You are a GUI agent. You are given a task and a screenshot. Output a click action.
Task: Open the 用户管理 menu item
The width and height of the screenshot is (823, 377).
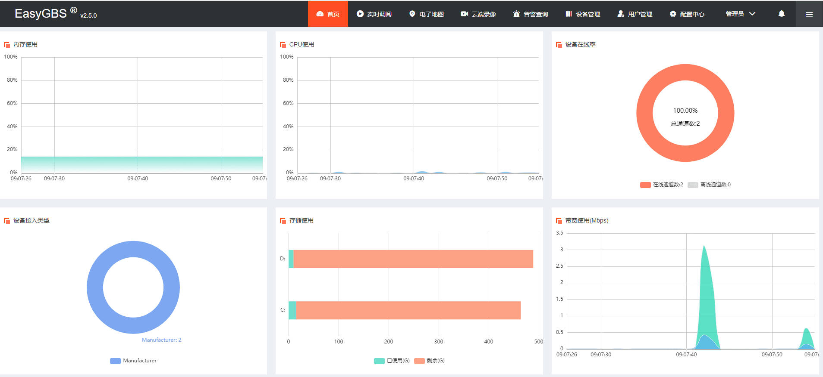tap(635, 14)
